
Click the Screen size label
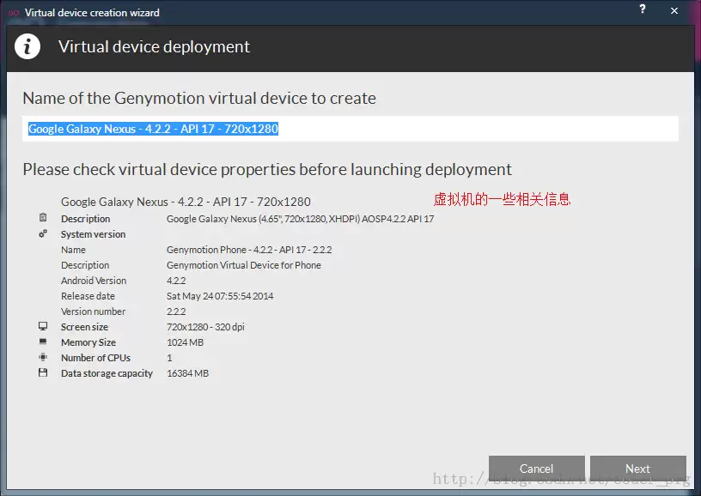[84, 327]
